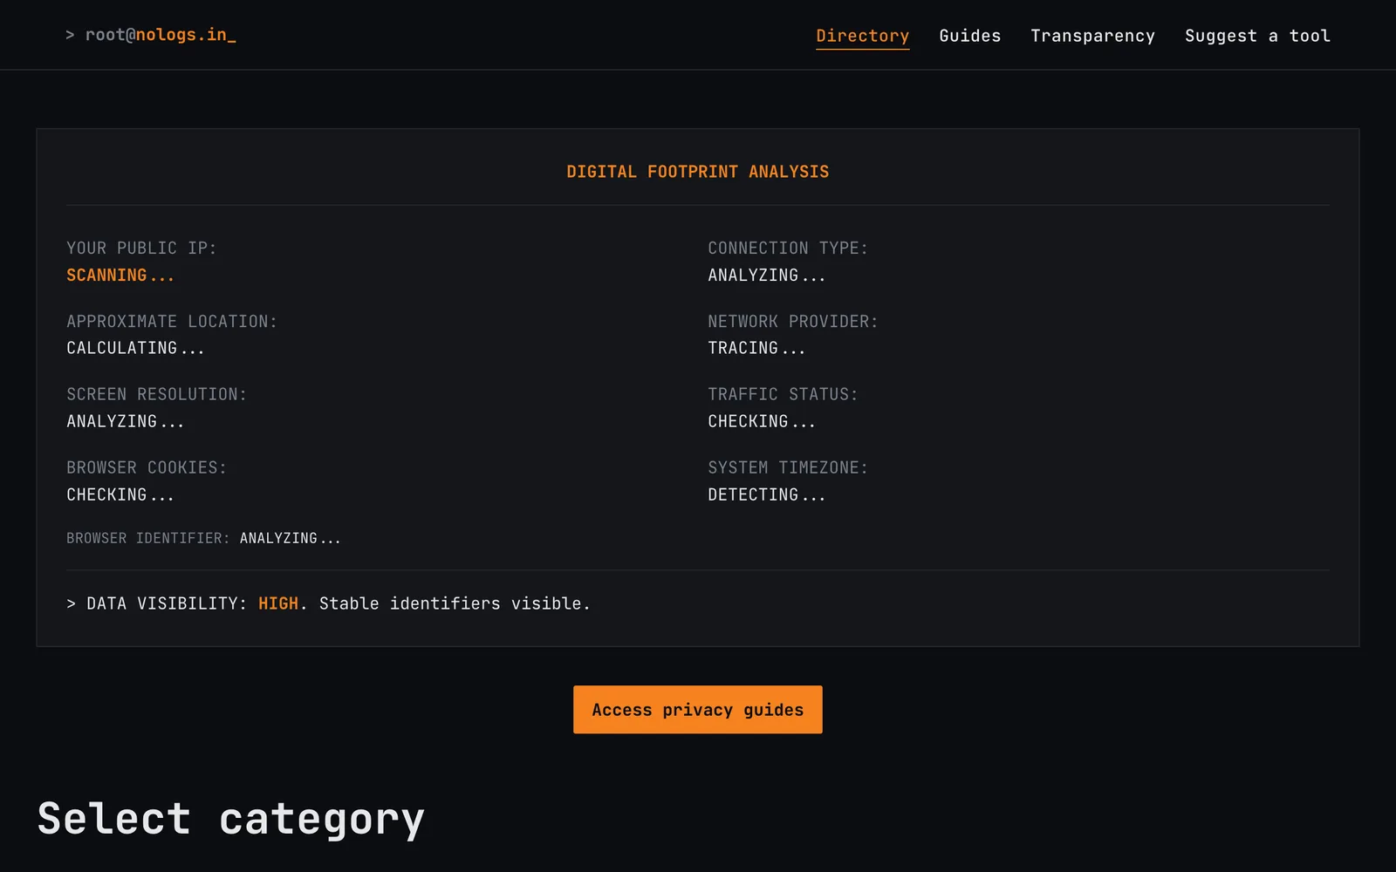This screenshot has width=1396, height=872.
Task: Select the TRACING... provider value
Action: pos(756,348)
